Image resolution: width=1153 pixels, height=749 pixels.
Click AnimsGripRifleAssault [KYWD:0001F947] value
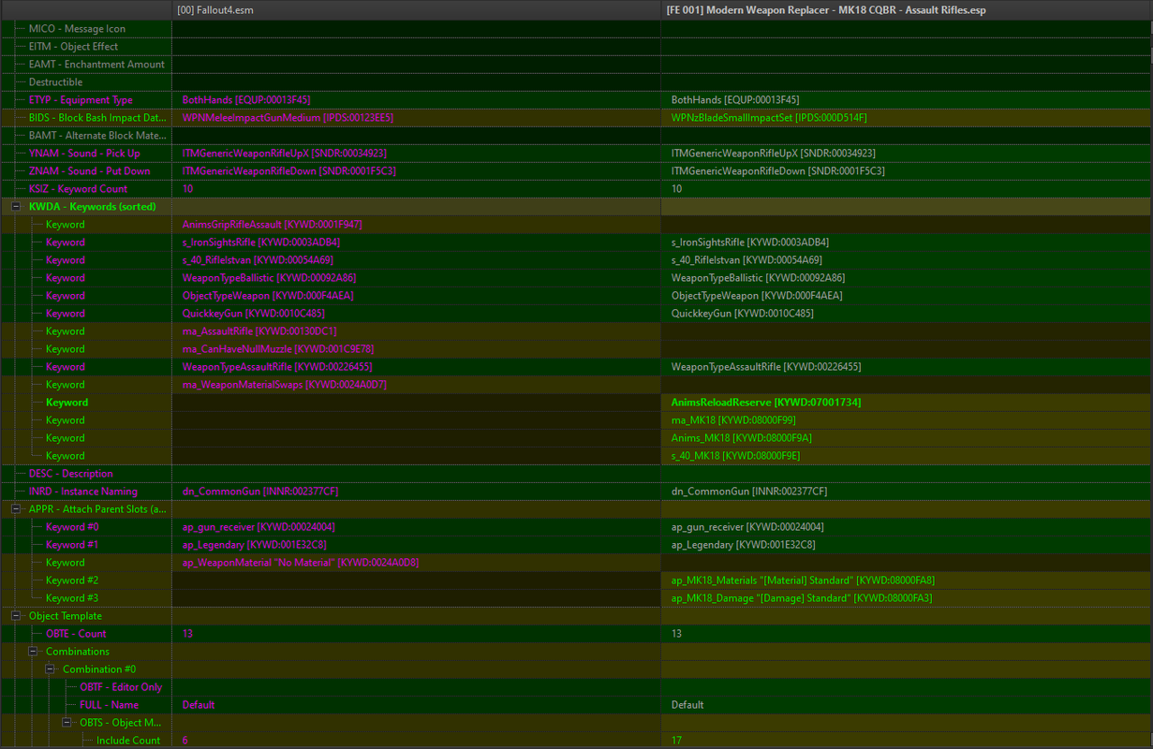[272, 224]
